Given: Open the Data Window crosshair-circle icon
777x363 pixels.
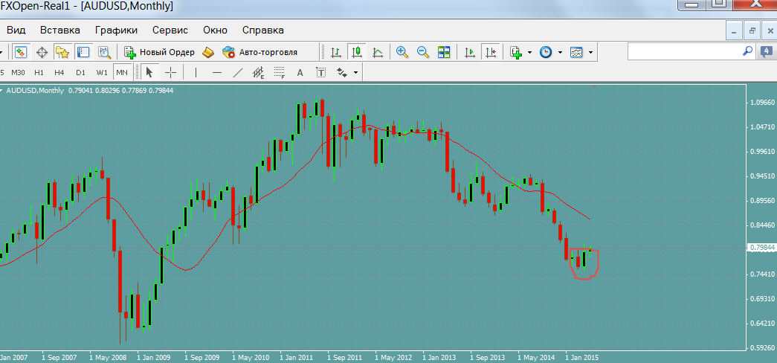Looking at the screenshot, I should pos(42,52).
